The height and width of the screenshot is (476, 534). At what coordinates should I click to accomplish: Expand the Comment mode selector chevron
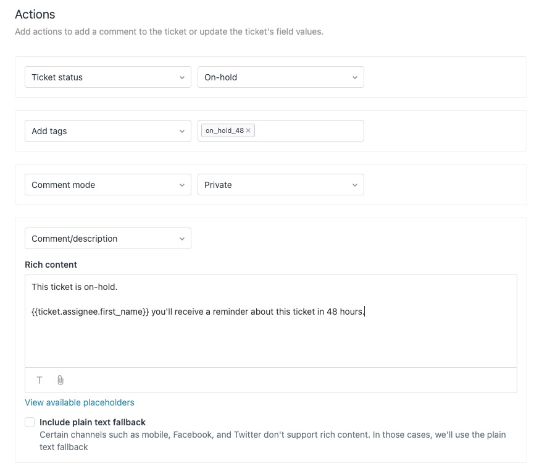[x=182, y=184]
